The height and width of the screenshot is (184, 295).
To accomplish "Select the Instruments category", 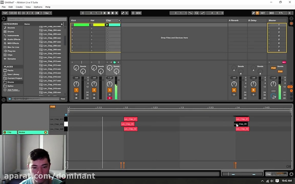I will 13,35.
